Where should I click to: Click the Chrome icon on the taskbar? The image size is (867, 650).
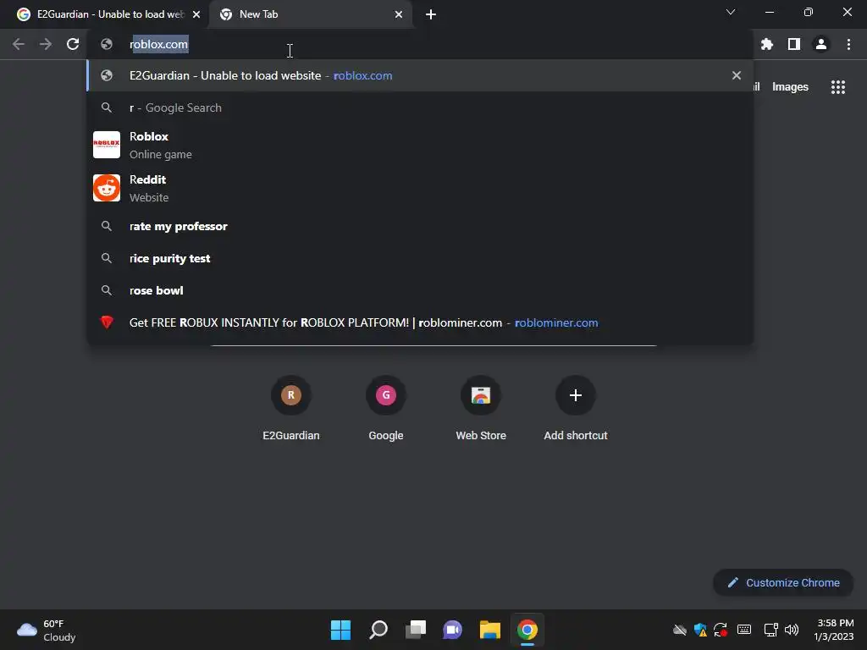pos(527,630)
